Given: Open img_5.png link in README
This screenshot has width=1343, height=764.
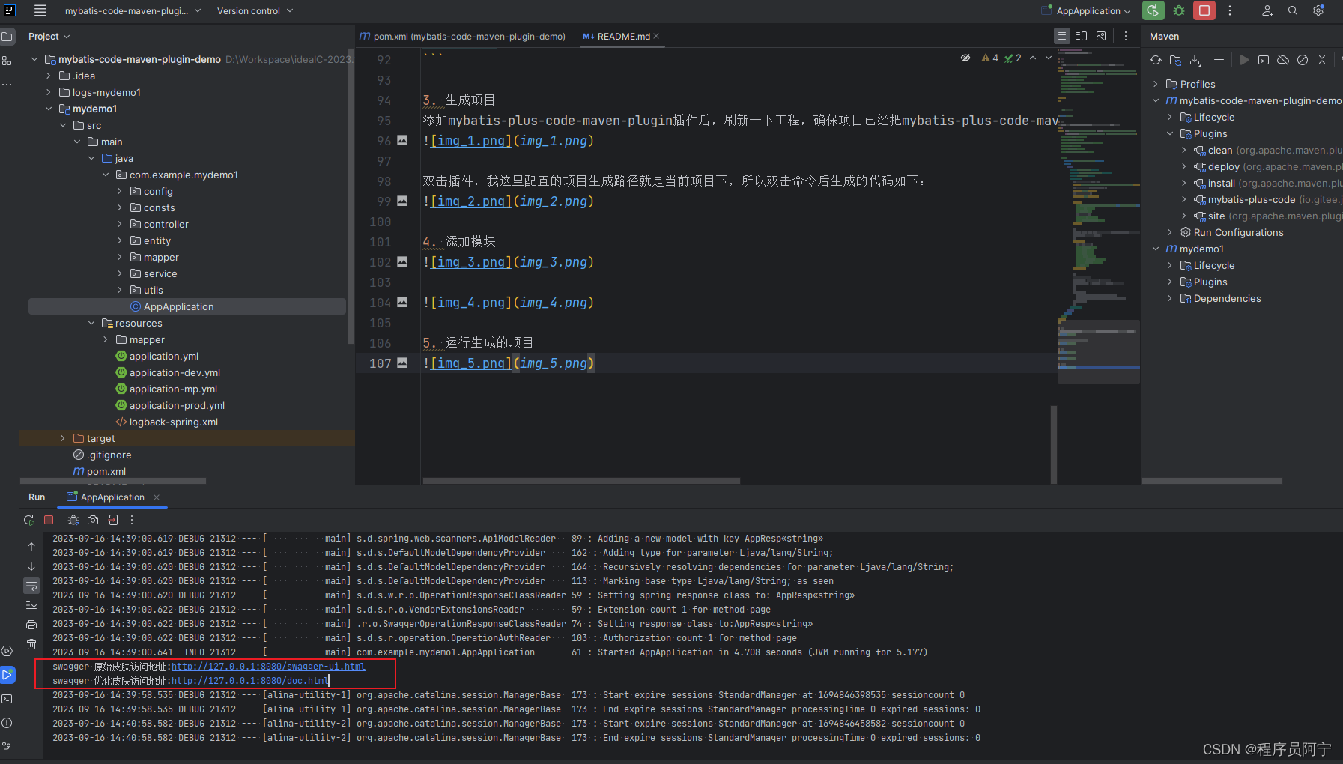Looking at the screenshot, I should [471, 363].
